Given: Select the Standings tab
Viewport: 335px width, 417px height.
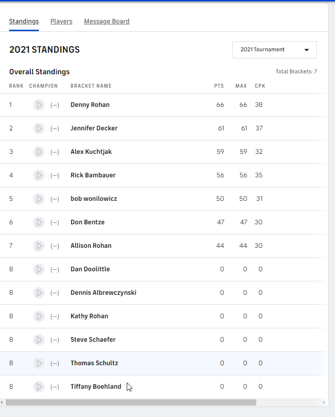Looking at the screenshot, I should pyautogui.click(x=24, y=22).
